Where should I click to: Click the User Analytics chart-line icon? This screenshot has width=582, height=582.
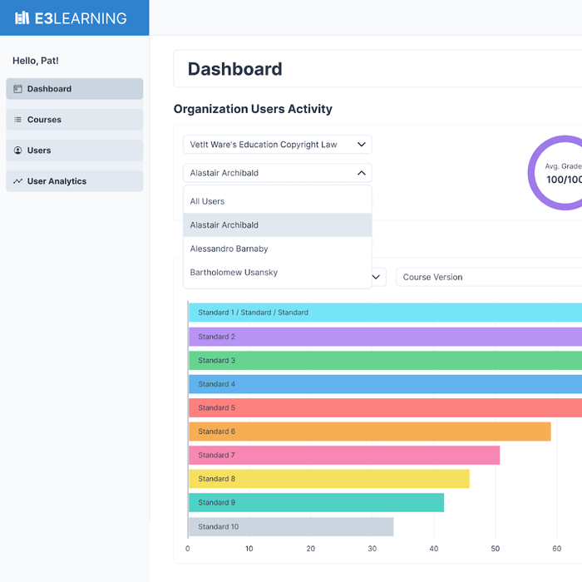[17, 181]
